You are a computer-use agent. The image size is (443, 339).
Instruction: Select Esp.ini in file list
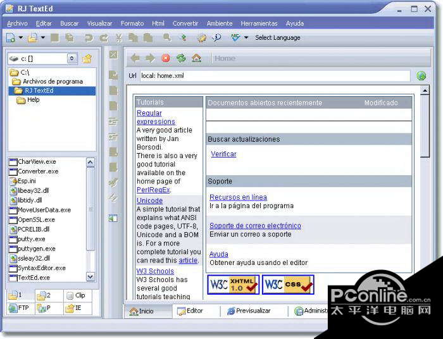click(x=23, y=181)
